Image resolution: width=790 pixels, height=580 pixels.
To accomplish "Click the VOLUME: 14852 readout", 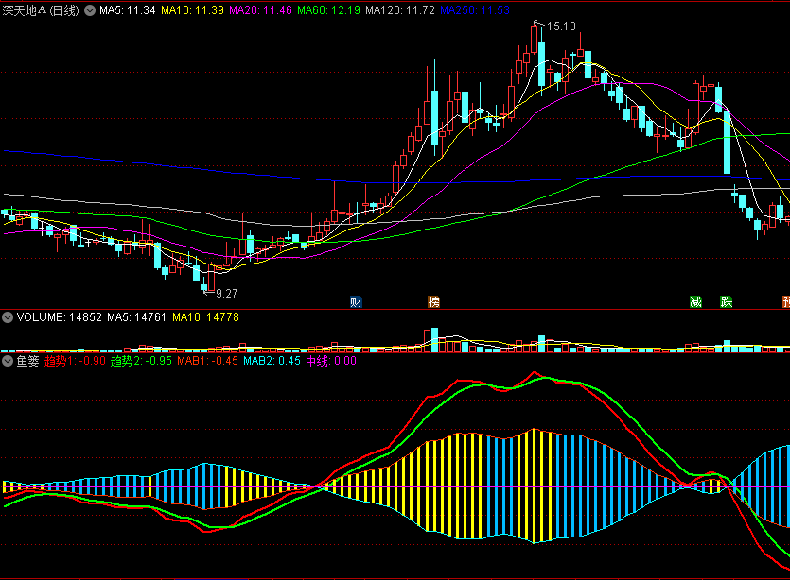I will pos(60,317).
